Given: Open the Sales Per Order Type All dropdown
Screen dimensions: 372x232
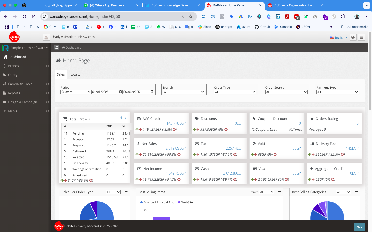Looking at the screenshot, I should coord(113,192).
